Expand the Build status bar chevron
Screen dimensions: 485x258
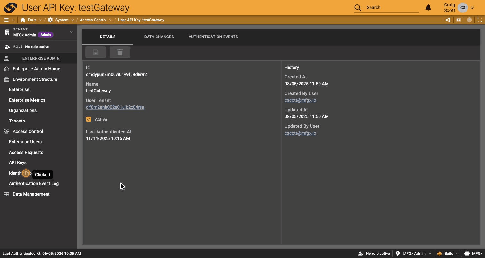tap(457, 254)
